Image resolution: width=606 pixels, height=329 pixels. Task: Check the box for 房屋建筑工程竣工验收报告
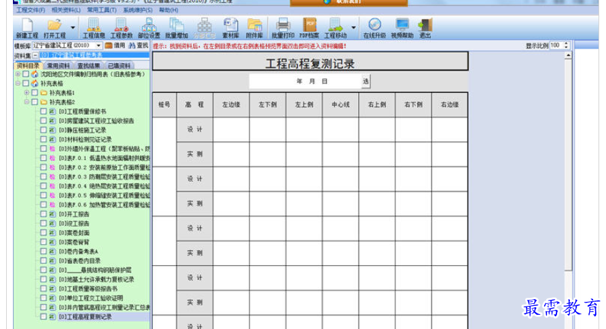pyautogui.click(x=43, y=121)
